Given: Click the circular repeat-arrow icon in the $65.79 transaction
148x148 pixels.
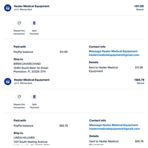Looking at the screenshot, I should coord(19,97).
